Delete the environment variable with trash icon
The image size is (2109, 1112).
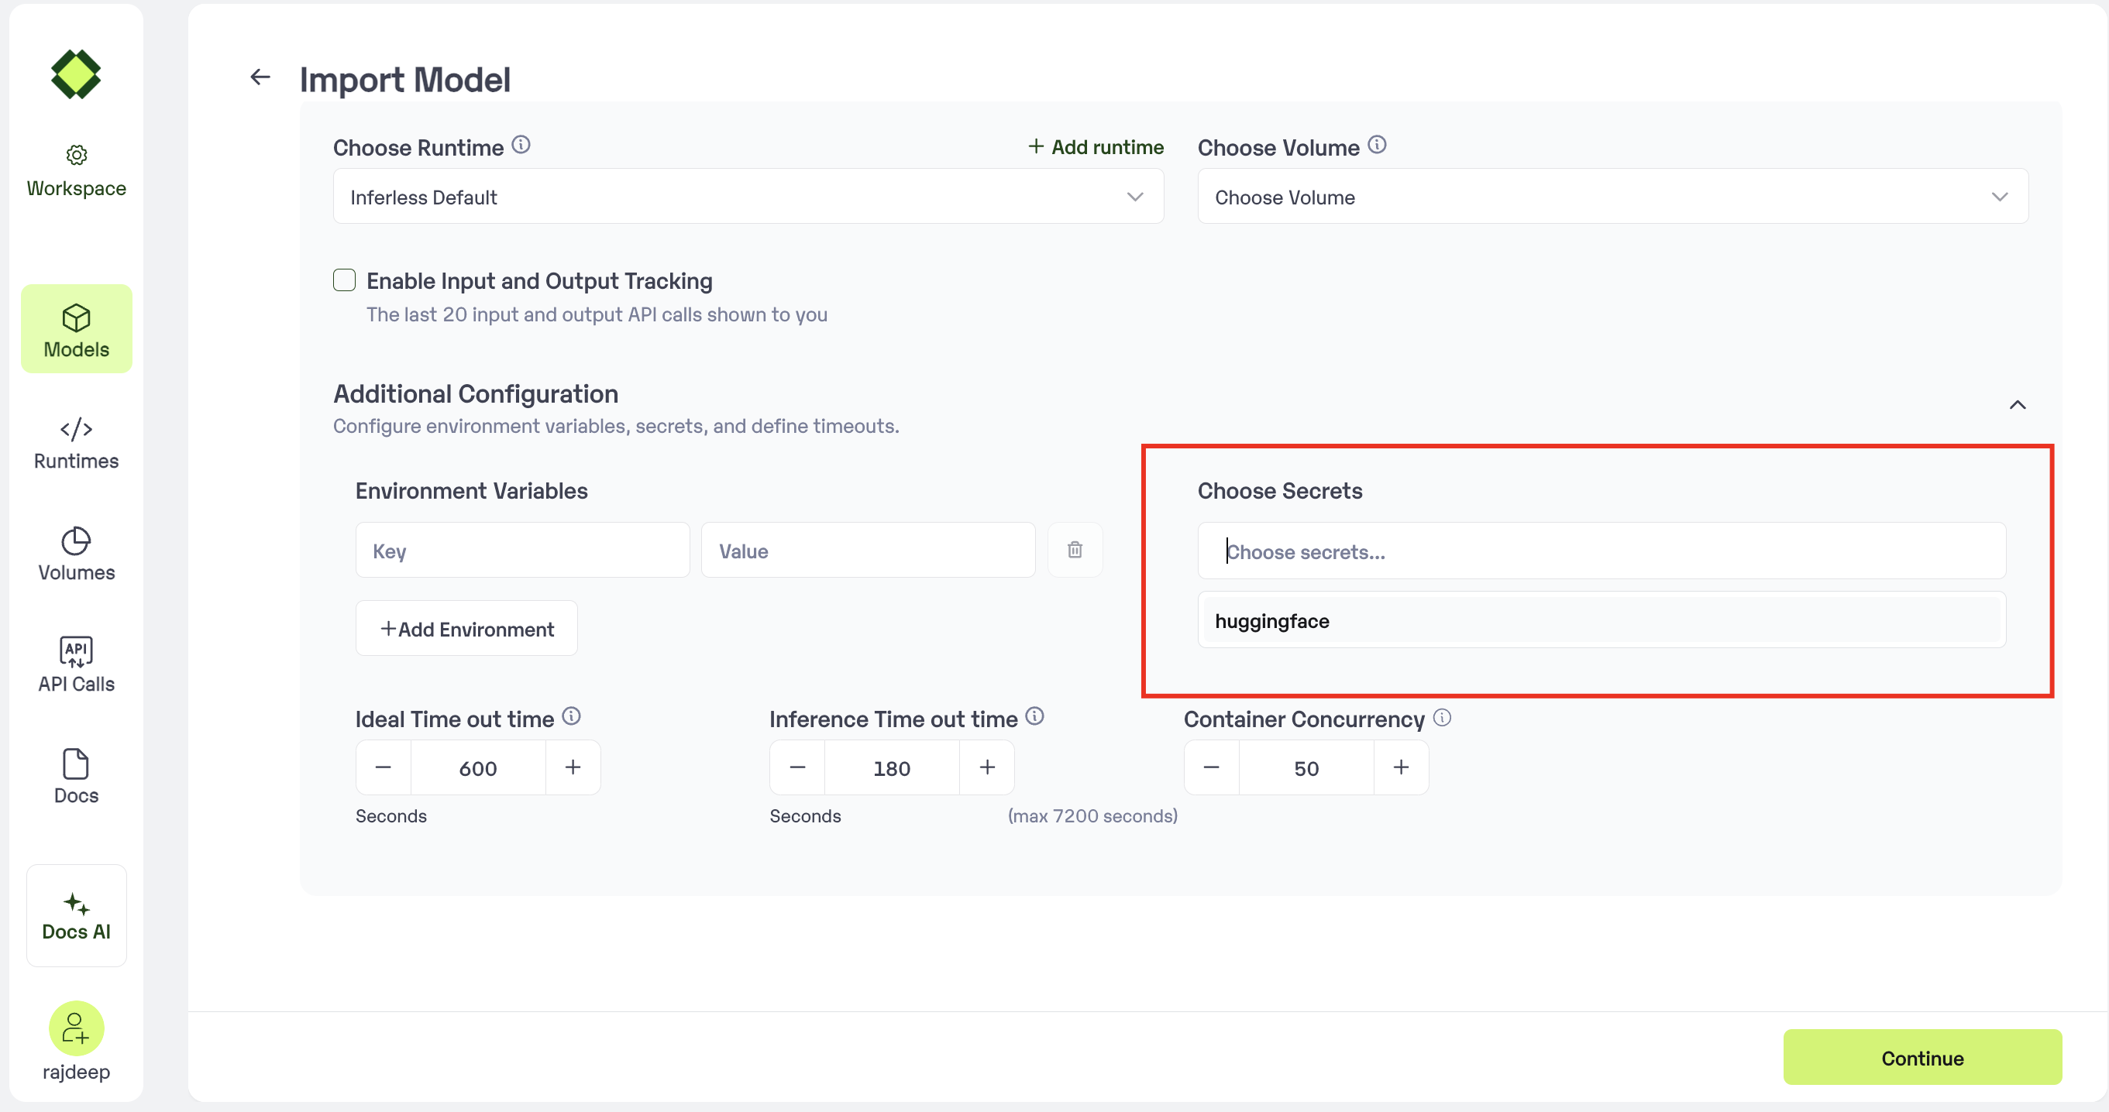1074,550
